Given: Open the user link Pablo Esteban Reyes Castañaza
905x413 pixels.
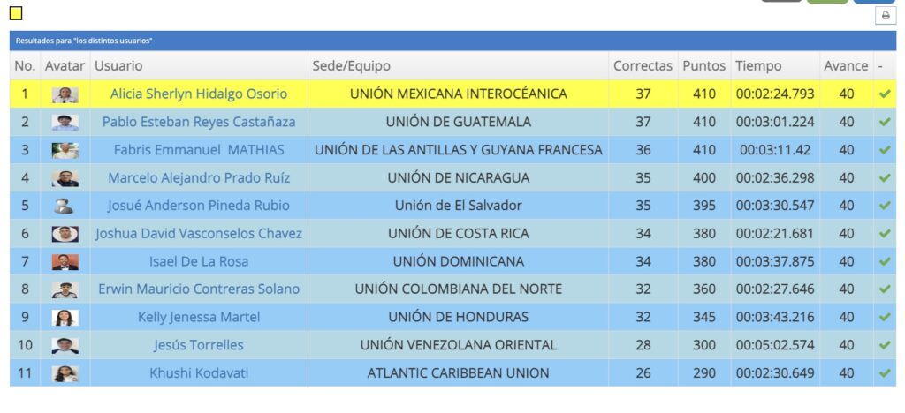Looking at the screenshot, I should click(x=199, y=122).
